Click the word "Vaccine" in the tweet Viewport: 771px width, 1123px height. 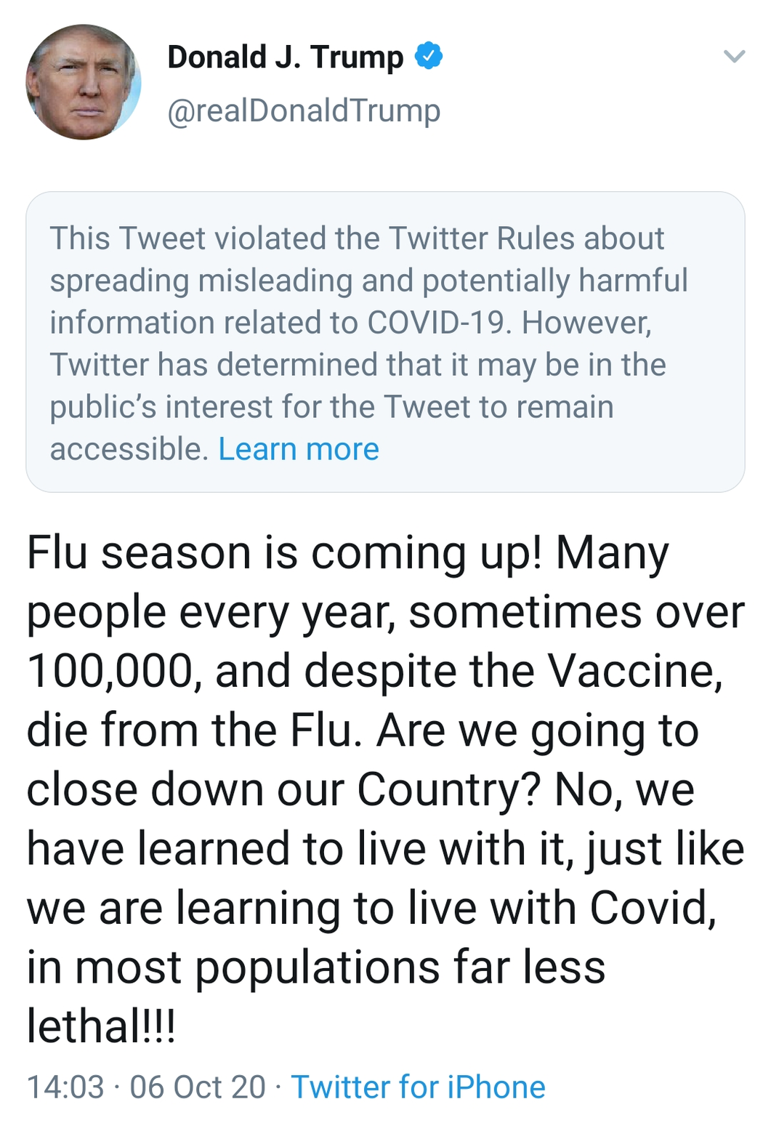pos(632,671)
